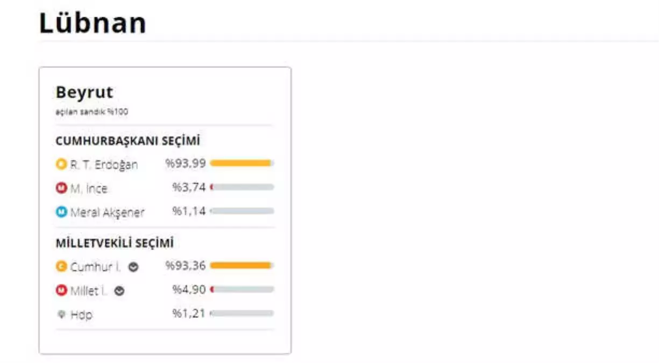The height and width of the screenshot is (363, 659).
Task: Click M. İnce's vote progress bar
Action: [241, 187]
